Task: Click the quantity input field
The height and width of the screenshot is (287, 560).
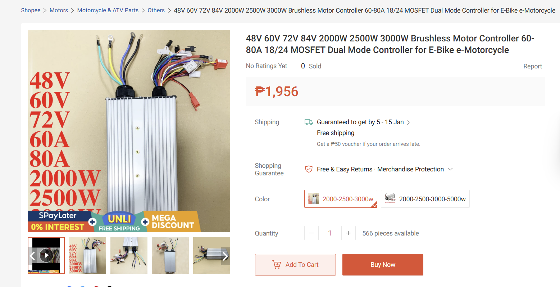Action: click(330, 233)
